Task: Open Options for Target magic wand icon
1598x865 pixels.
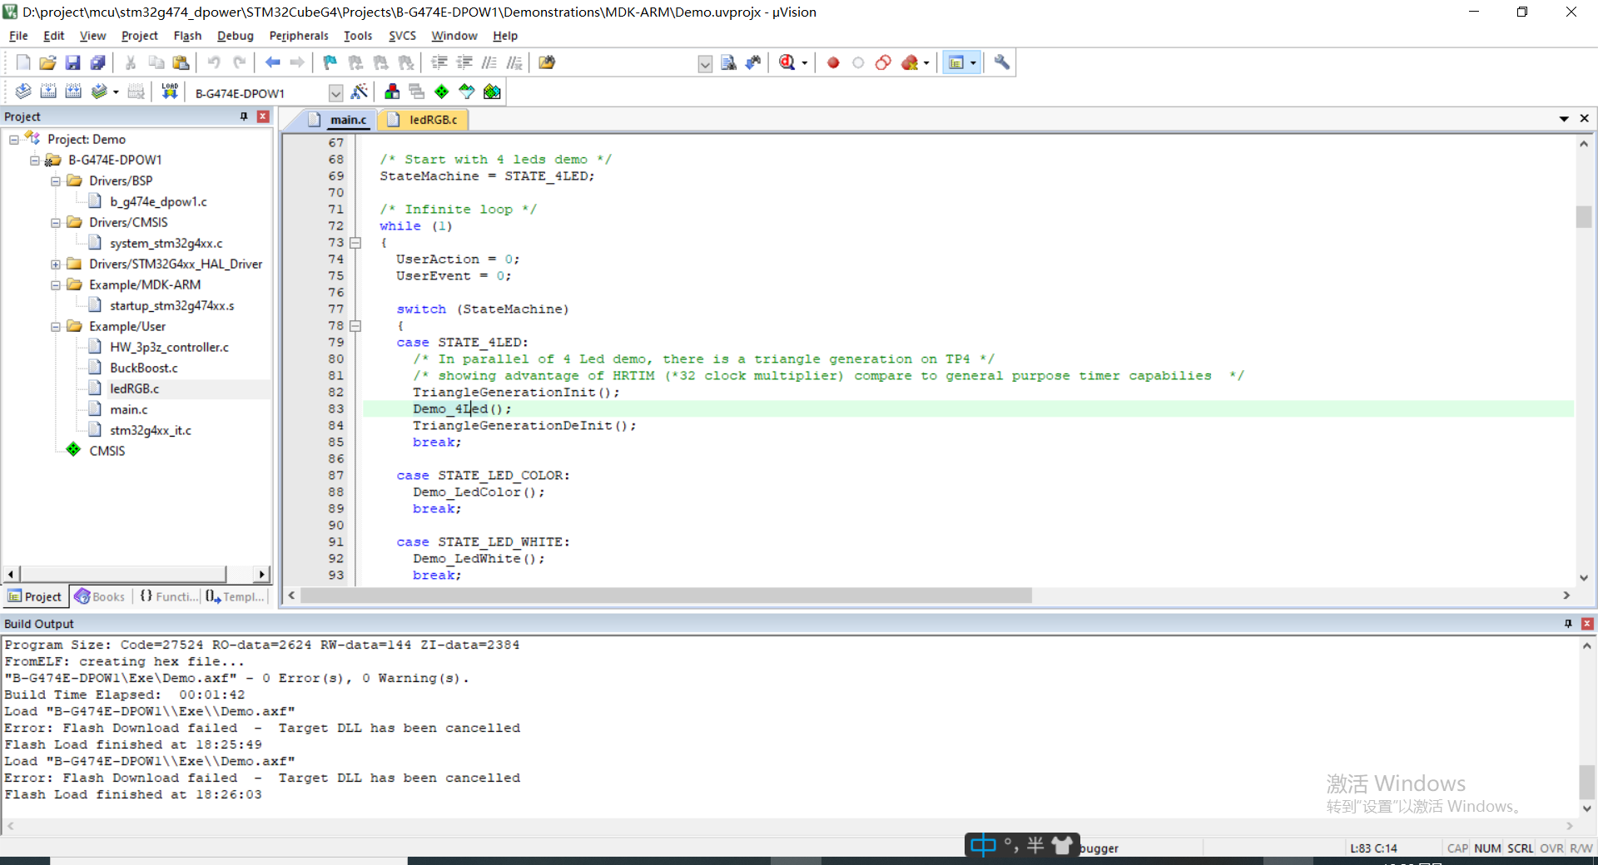Action: (360, 91)
